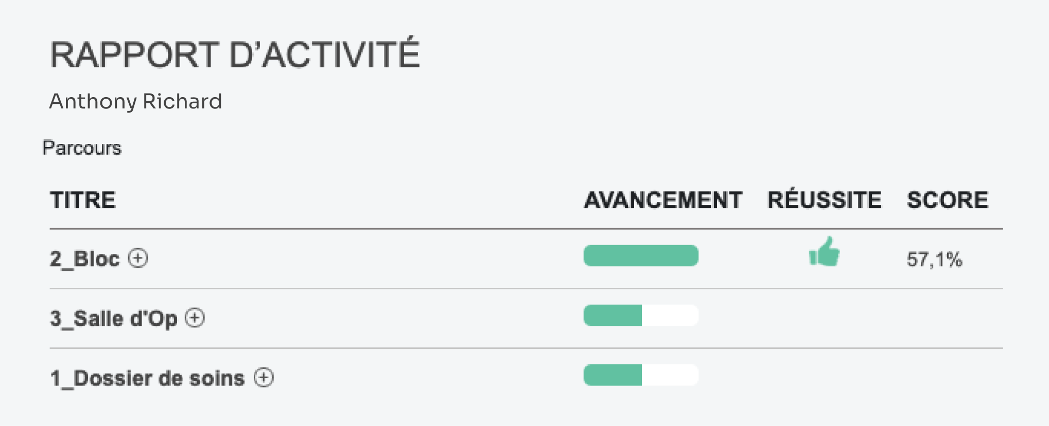Viewport: 1049px width, 426px height.
Task: Click the unfilled part of Dossier de soins bar
Action: (x=670, y=375)
